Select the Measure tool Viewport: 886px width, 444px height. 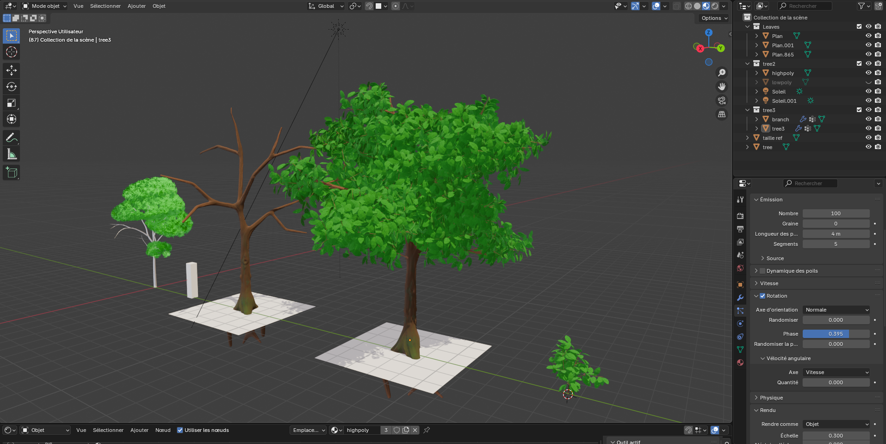click(x=12, y=154)
